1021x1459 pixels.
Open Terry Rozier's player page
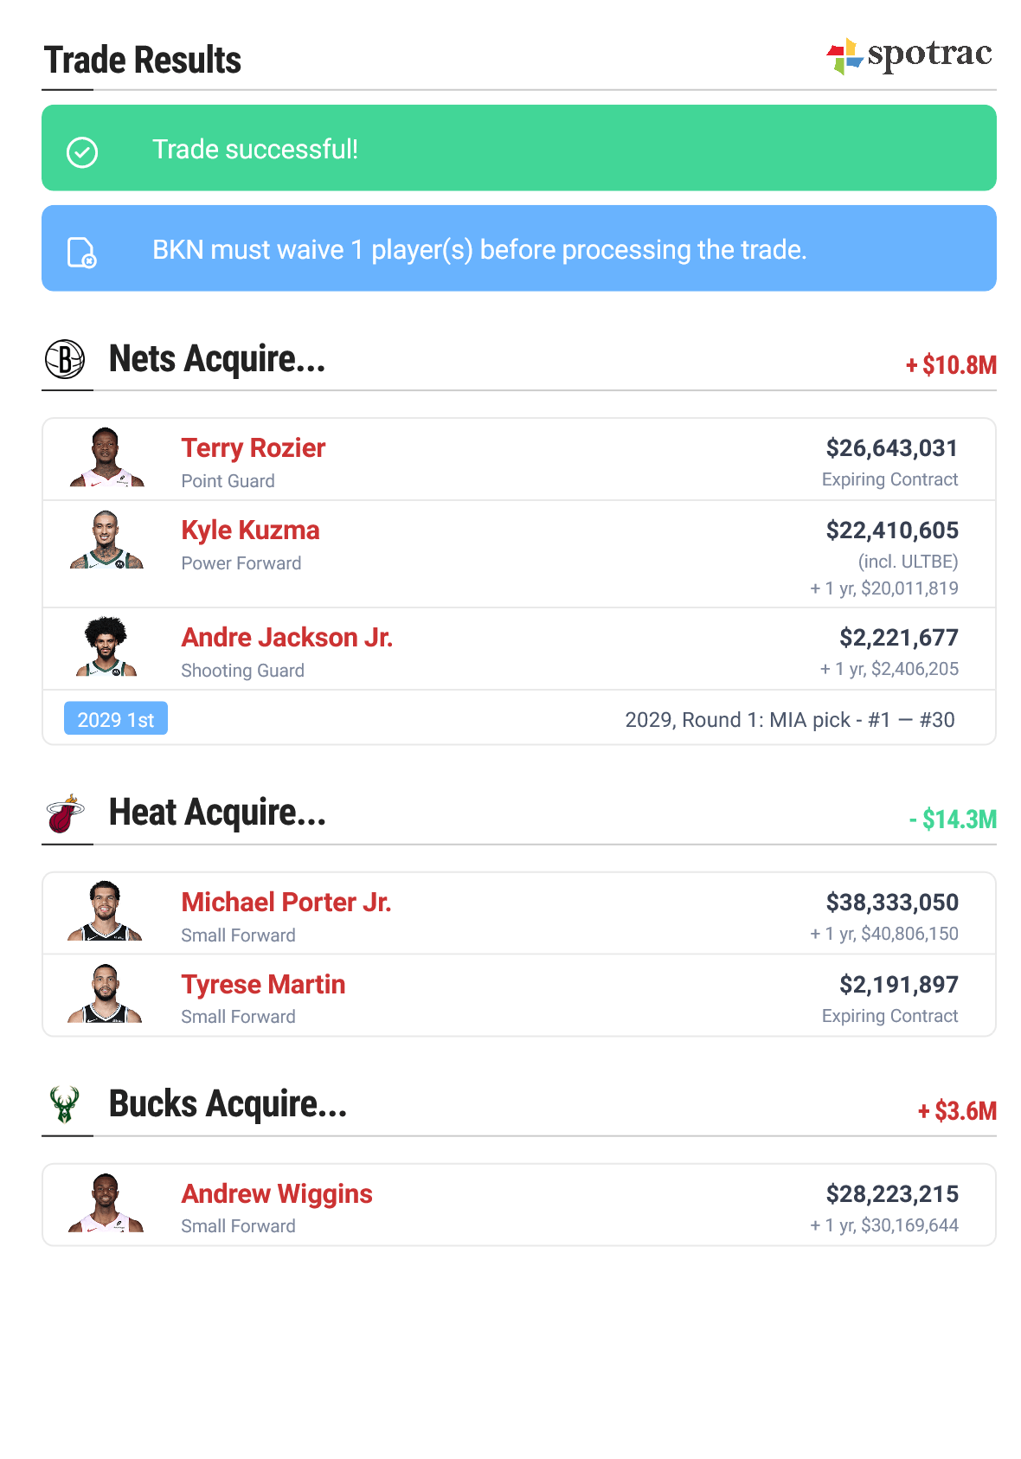(253, 448)
